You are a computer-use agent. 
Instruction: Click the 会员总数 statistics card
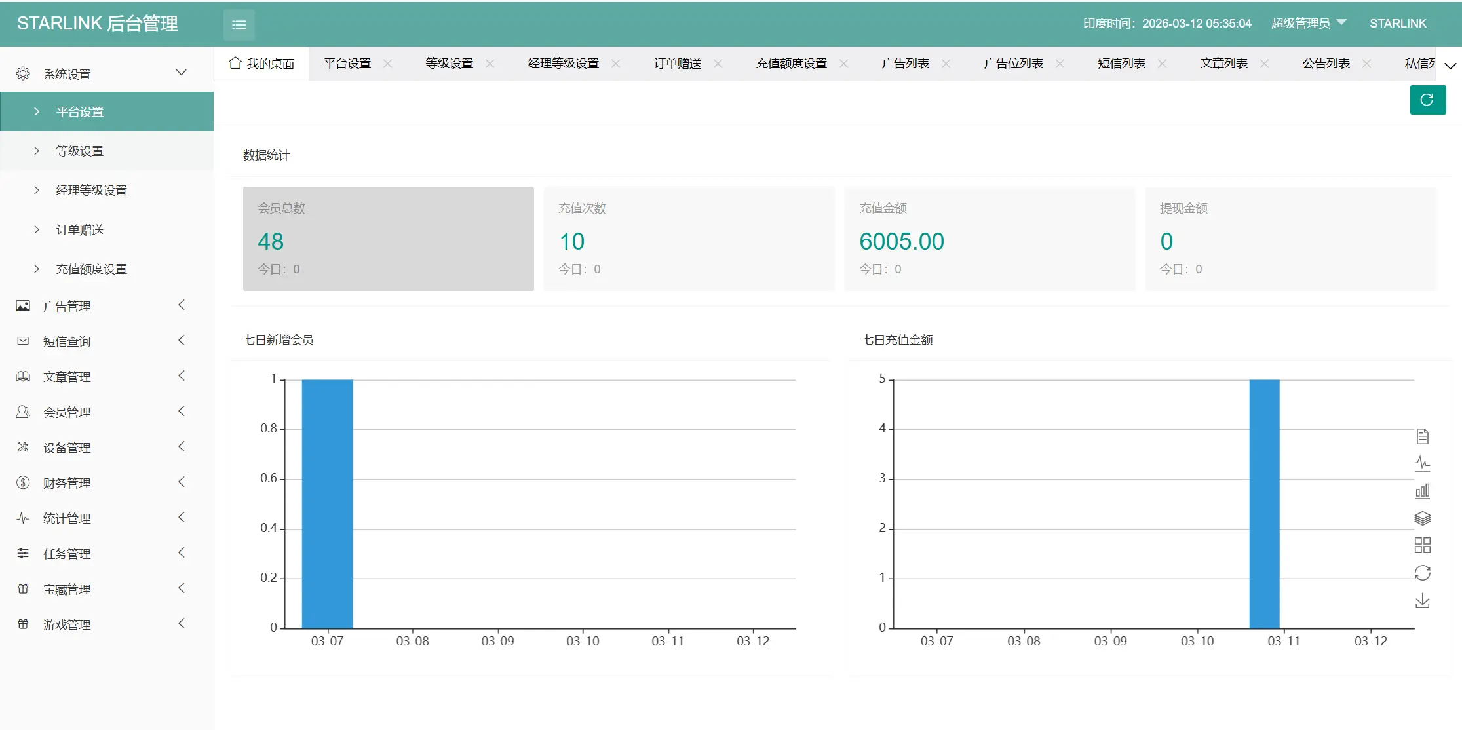point(388,239)
